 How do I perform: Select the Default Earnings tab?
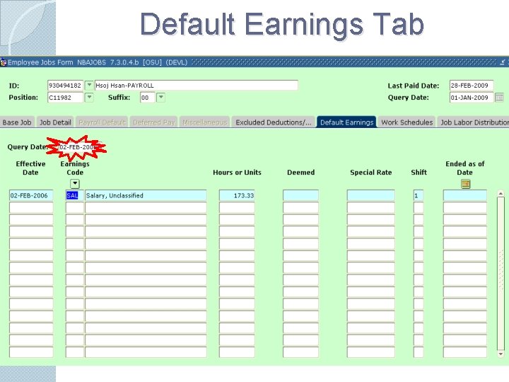tap(346, 122)
